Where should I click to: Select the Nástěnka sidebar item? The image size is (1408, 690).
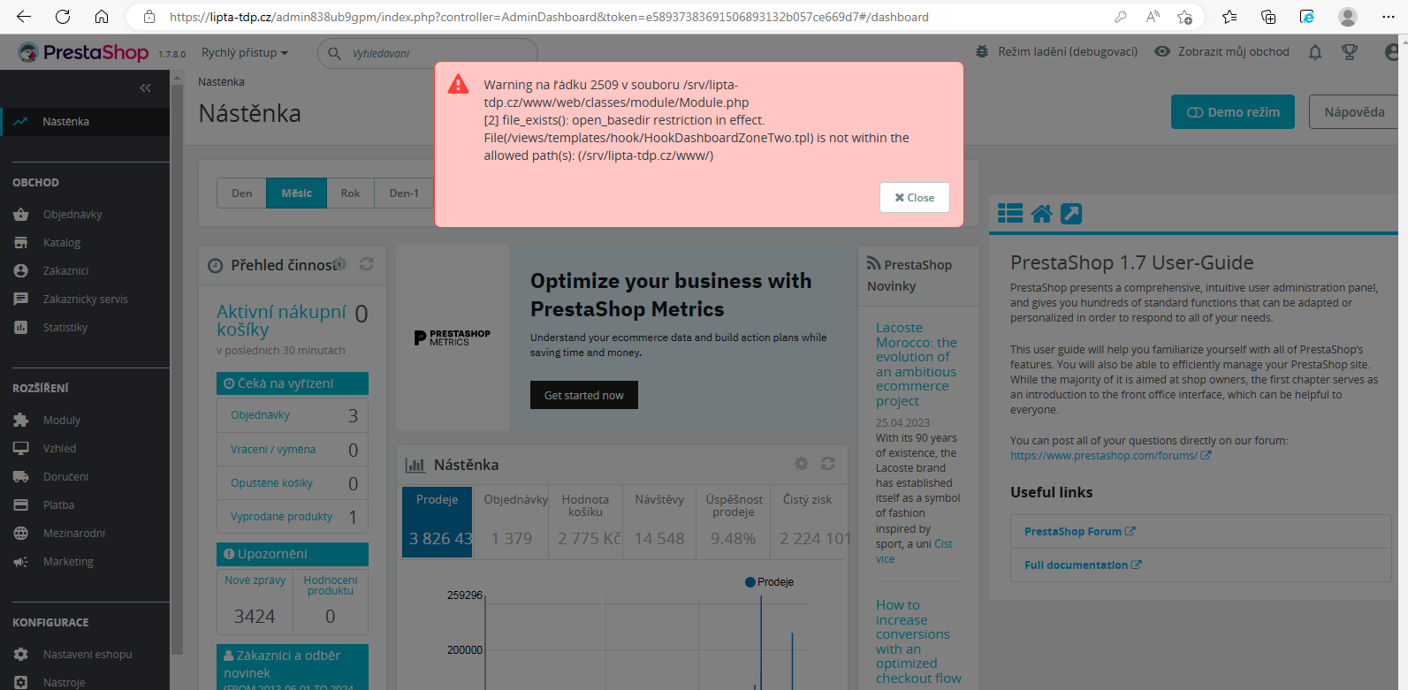tap(85, 122)
